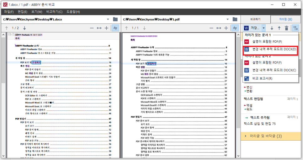Select 텍스트 편집됨 엑셀/워드 difference
The width and height of the screenshot is (303, 160).
[271, 104]
